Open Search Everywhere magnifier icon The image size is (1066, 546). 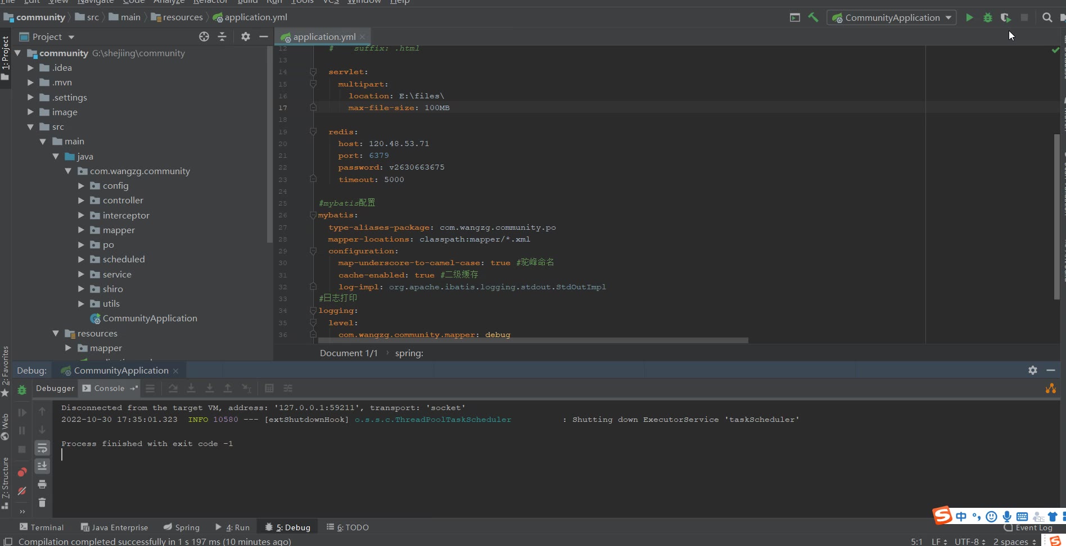click(1047, 18)
